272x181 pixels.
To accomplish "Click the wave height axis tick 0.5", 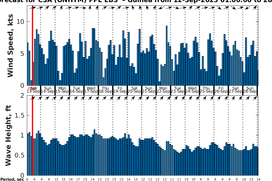I will coord(19,155).
